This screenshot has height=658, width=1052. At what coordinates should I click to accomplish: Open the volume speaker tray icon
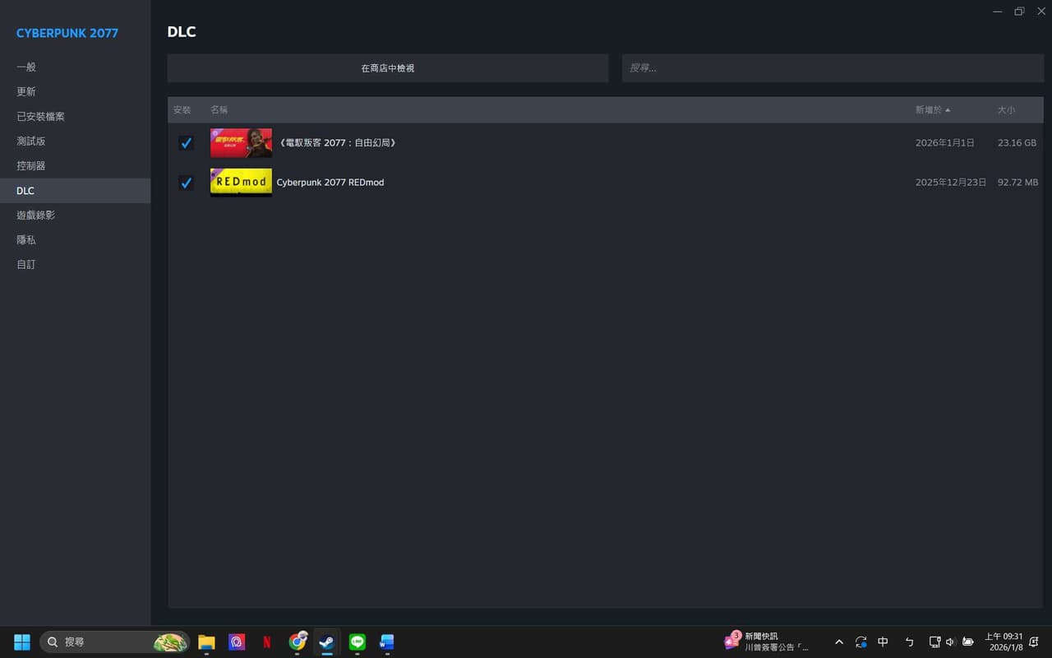(951, 642)
